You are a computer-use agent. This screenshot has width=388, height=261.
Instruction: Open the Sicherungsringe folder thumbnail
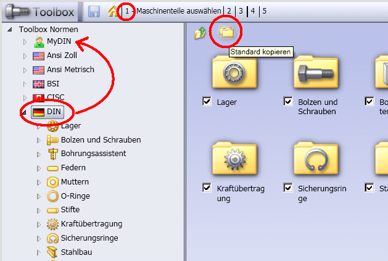point(316,159)
